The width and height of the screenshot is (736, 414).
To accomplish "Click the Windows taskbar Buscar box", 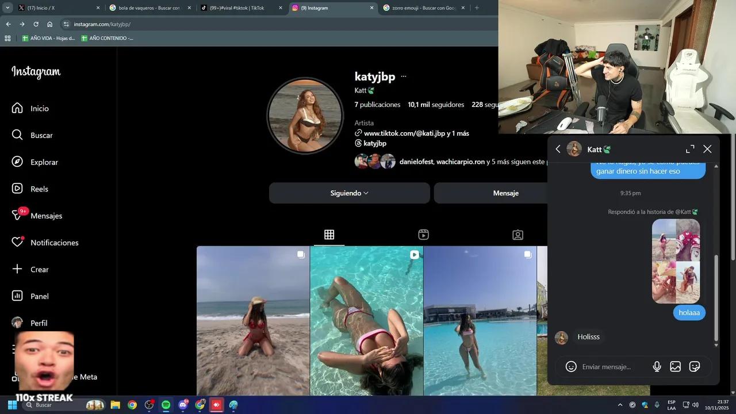I will coord(63,405).
